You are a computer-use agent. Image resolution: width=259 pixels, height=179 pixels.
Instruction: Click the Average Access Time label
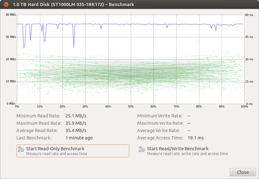160,138
